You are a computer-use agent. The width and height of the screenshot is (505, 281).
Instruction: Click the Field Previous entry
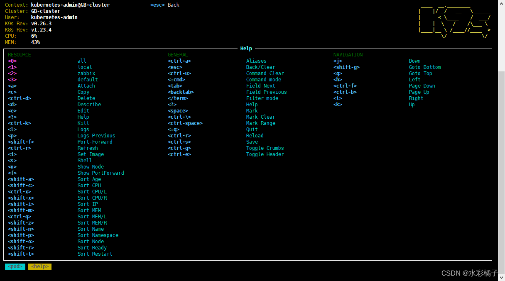267,92
